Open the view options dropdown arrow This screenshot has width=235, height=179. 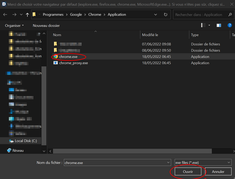tap(209, 25)
